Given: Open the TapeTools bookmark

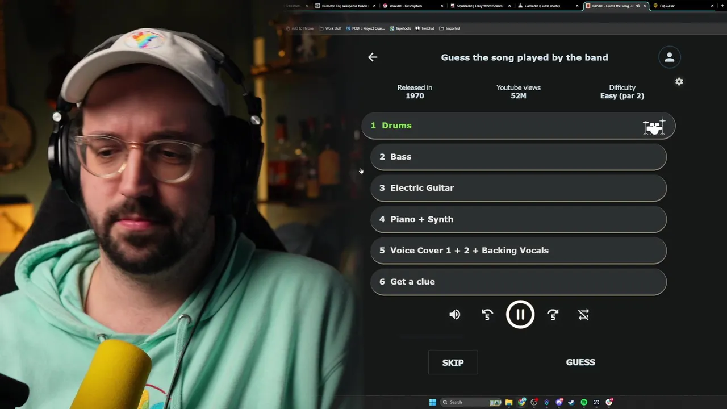Looking at the screenshot, I should tap(400, 28).
